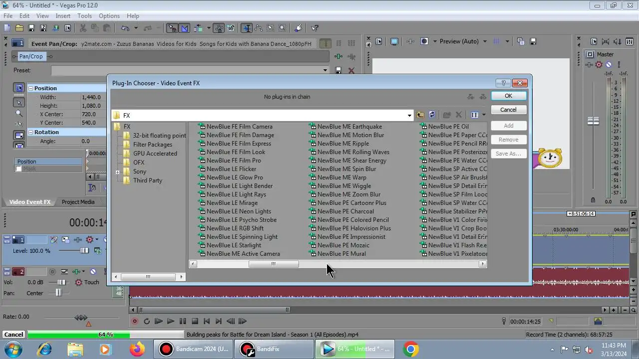The image size is (639, 359).
Task: Open Views dropdown arrow in Plug-In Chooser
Action: (x=483, y=115)
